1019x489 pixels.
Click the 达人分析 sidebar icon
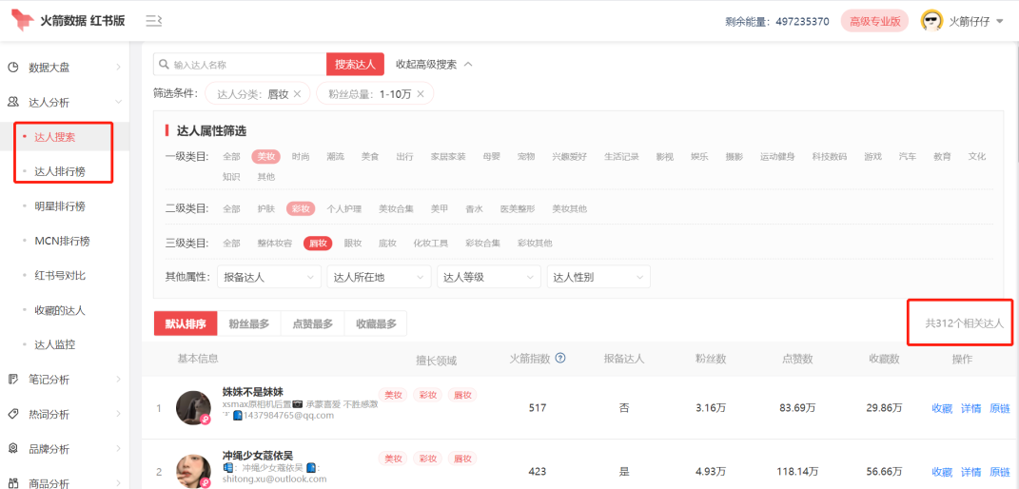click(13, 102)
